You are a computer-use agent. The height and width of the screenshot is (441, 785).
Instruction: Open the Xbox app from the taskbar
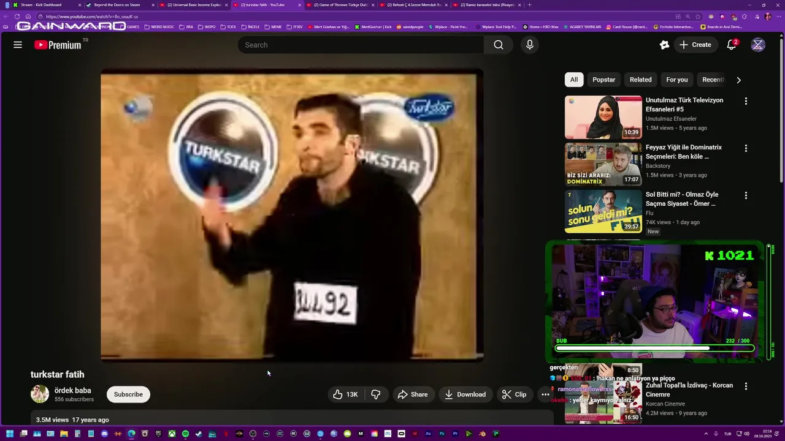pyautogui.click(x=172, y=434)
